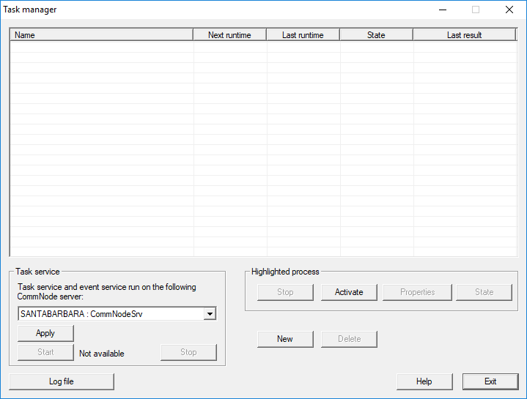This screenshot has height=399, width=527.
Task: Sort the list by Name column
Action: click(101, 34)
